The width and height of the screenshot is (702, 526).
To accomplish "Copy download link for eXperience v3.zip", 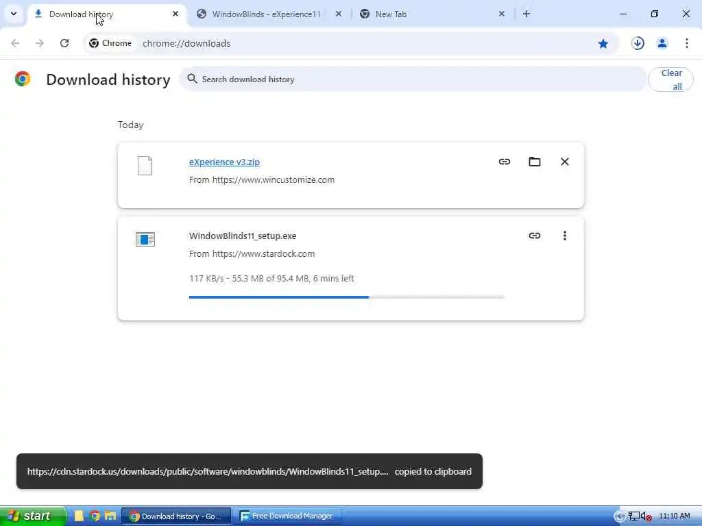I will coord(505,162).
